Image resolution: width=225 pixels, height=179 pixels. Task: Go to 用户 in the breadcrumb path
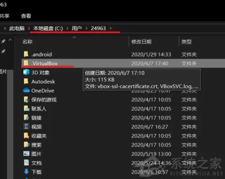tap(76, 28)
